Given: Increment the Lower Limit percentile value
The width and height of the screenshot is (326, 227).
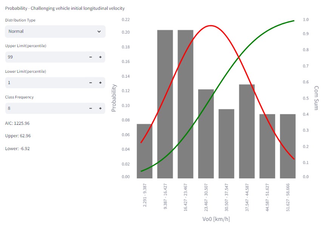Looking at the screenshot, I should pos(100,83).
